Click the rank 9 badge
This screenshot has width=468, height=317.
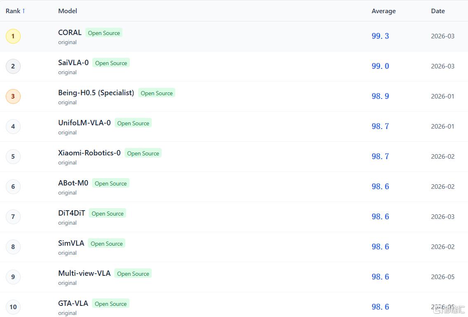click(13, 277)
